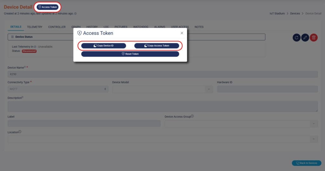Click the pencil edit device icon
This screenshot has width=325, height=171.
pyautogui.click(x=305, y=38)
